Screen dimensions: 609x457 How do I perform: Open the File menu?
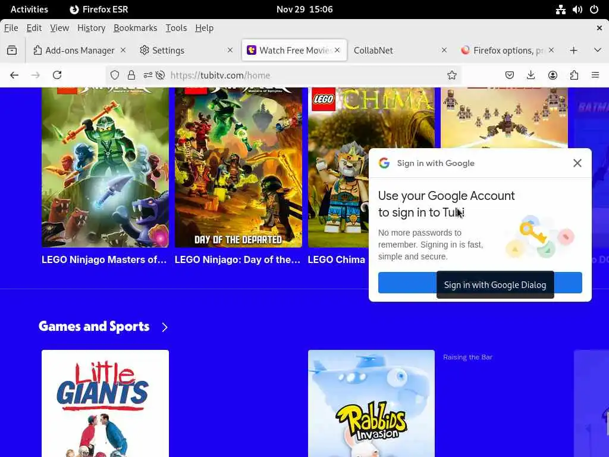[x=11, y=28]
